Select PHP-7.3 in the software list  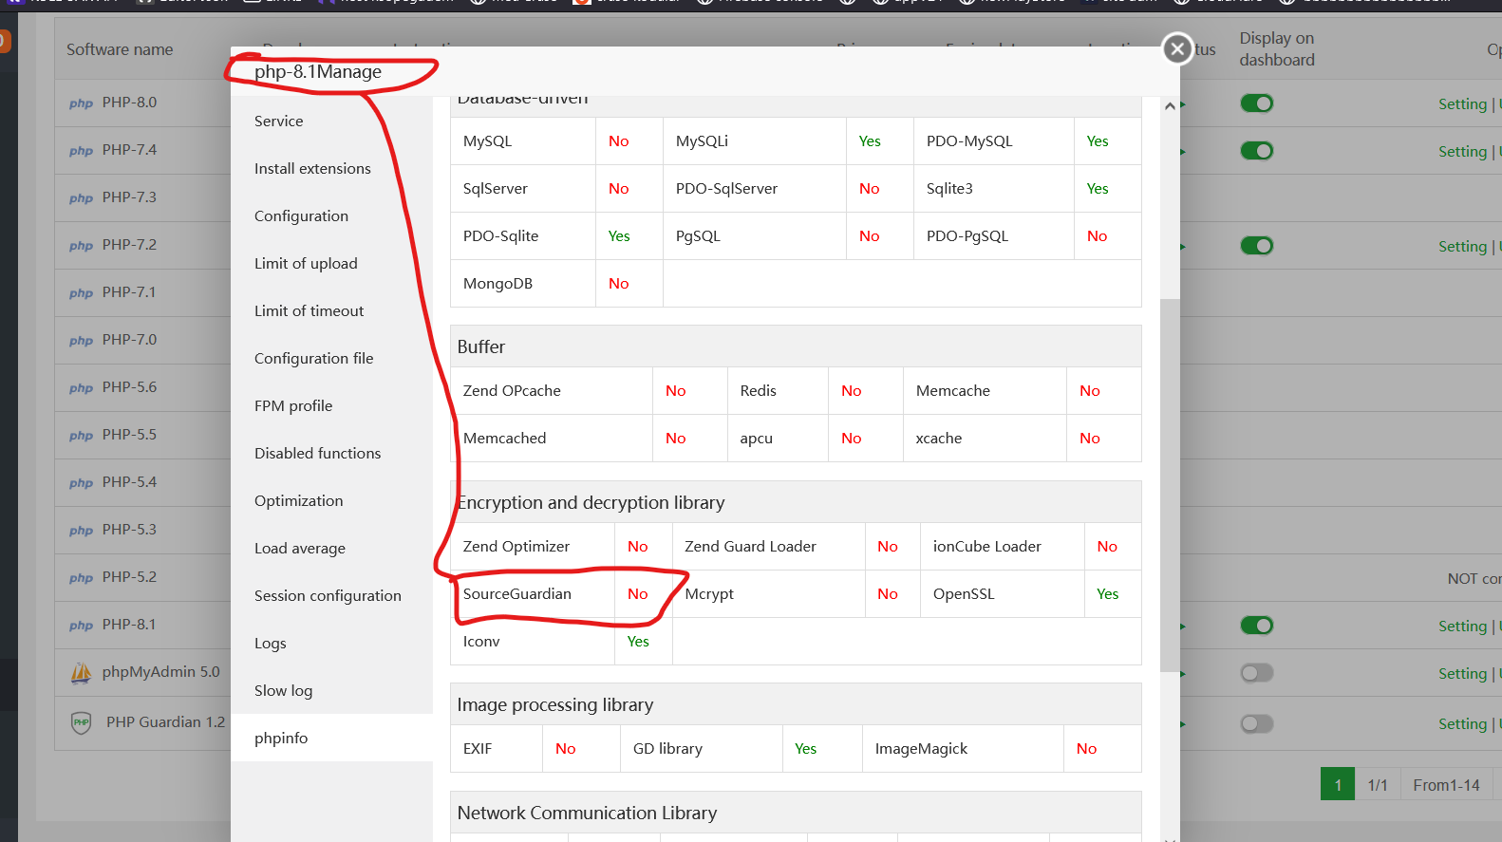pos(129,196)
